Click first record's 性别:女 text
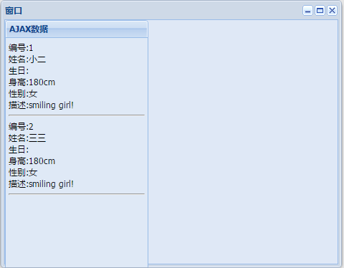 click(23, 94)
